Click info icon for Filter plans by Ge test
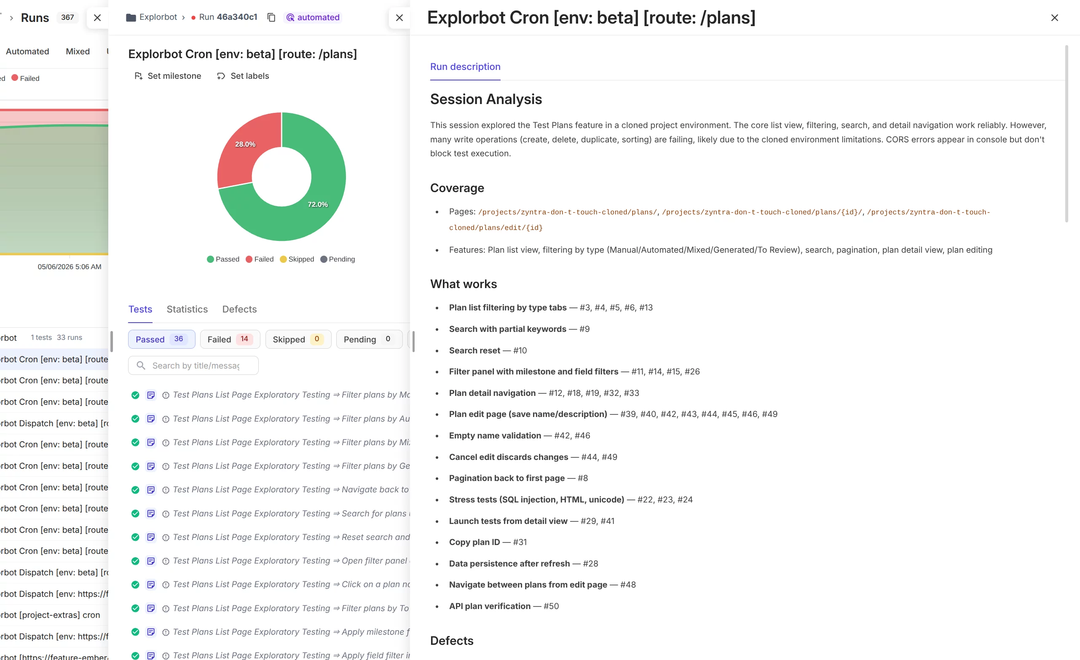1080x660 pixels. [166, 466]
